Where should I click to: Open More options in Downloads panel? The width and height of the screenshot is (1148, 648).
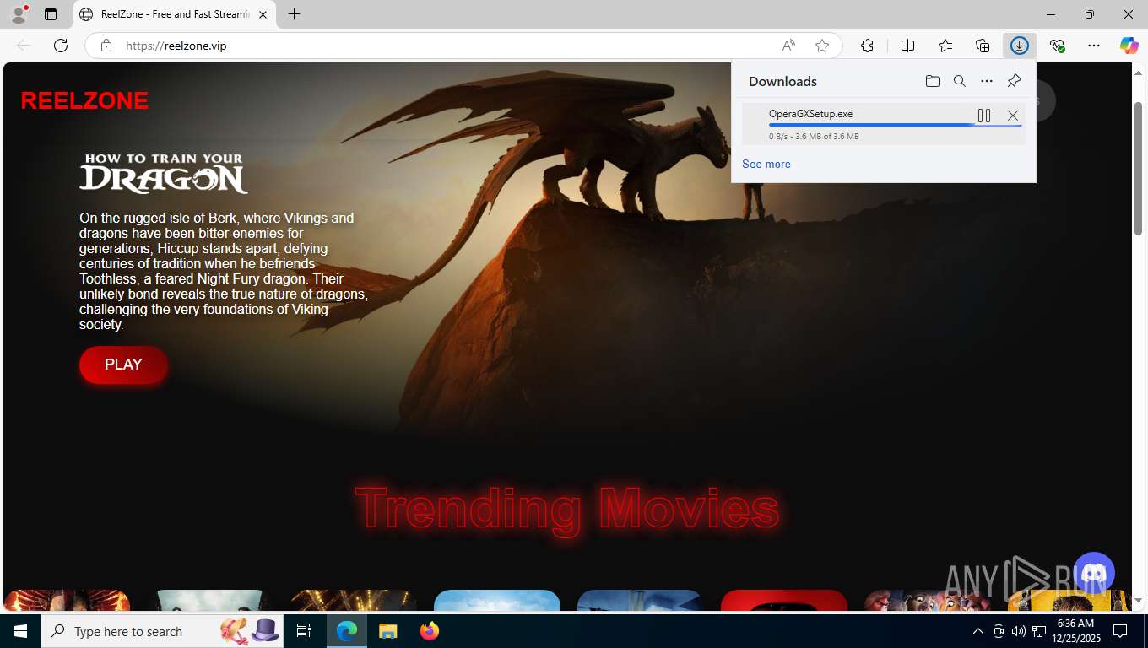[987, 81]
